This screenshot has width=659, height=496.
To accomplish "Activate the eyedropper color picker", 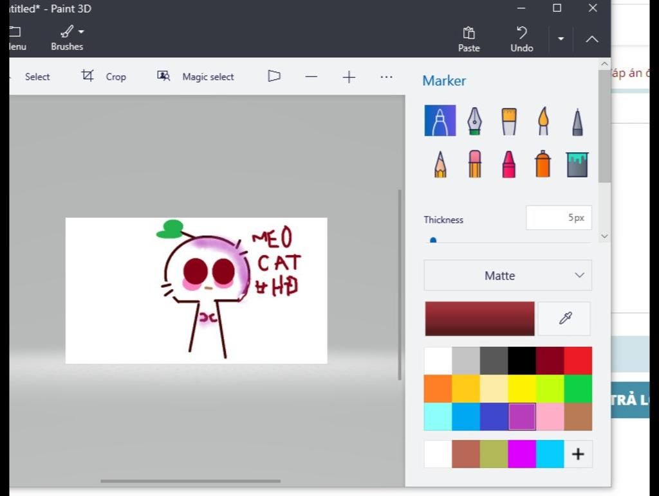I will click(x=564, y=319).
